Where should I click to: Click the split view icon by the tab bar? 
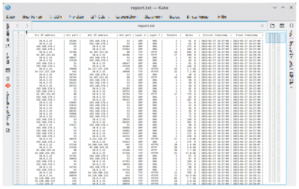(282, 26)
